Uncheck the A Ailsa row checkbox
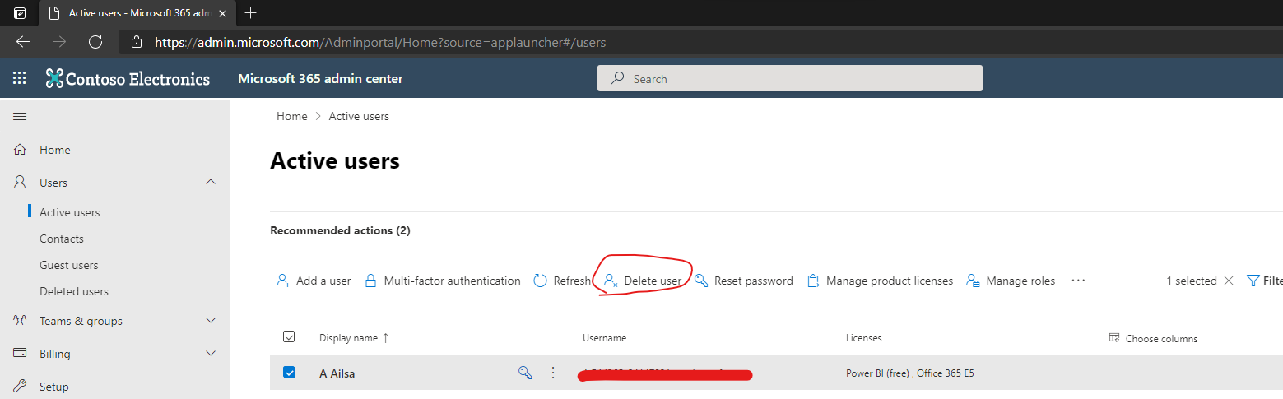The height and width of the screenshot is (399, 1283). [x=289, y=373]
